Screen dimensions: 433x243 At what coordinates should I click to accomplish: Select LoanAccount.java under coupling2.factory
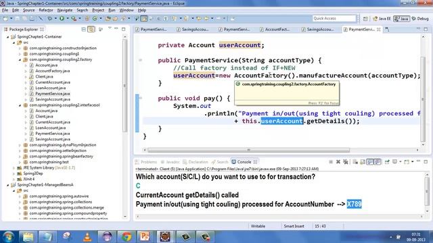click(x=50, y=88)
